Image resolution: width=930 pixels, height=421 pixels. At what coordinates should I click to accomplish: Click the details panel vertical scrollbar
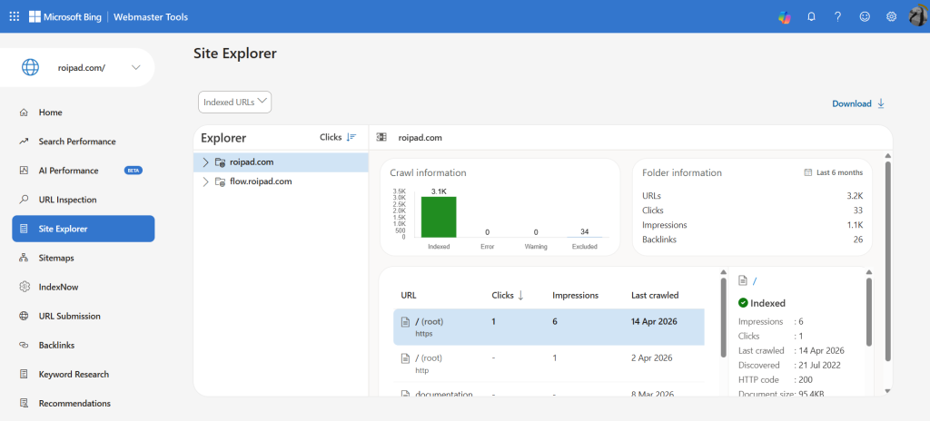pos(869,312)
